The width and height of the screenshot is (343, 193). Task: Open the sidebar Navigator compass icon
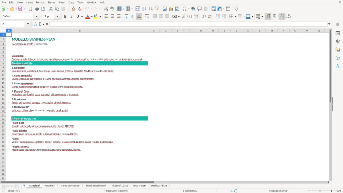(338, 58)
